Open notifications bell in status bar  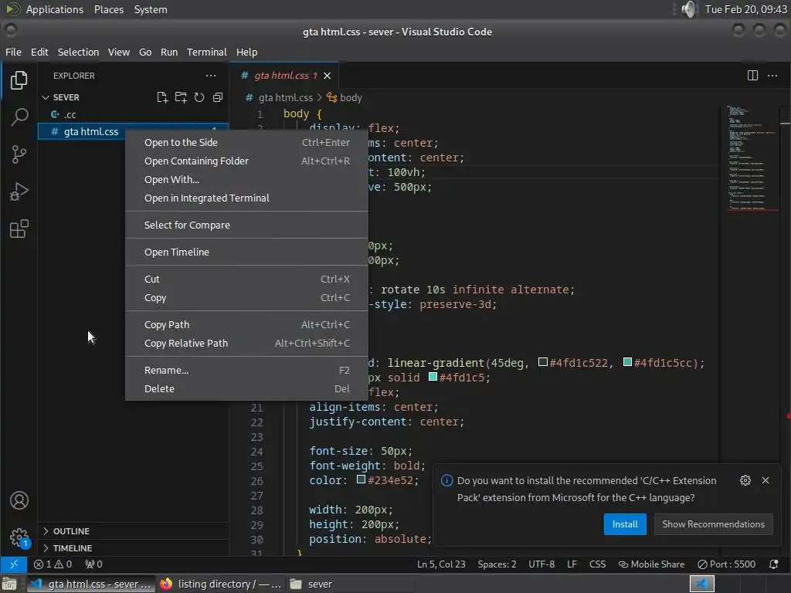tap(773, 564)
